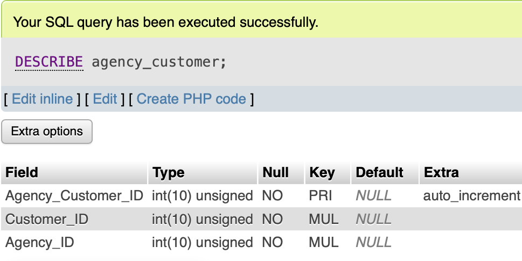The height and width of the screenshot is (261, 522).
Task: Select the Default column header
Action: 379,172
